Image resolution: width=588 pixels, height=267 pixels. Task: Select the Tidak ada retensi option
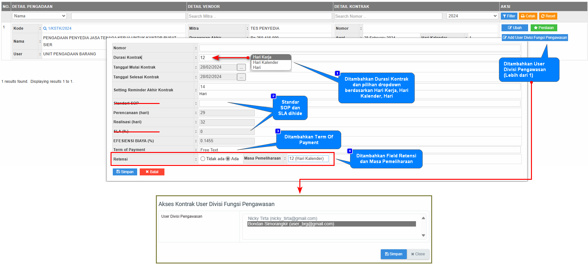point(203,159)
